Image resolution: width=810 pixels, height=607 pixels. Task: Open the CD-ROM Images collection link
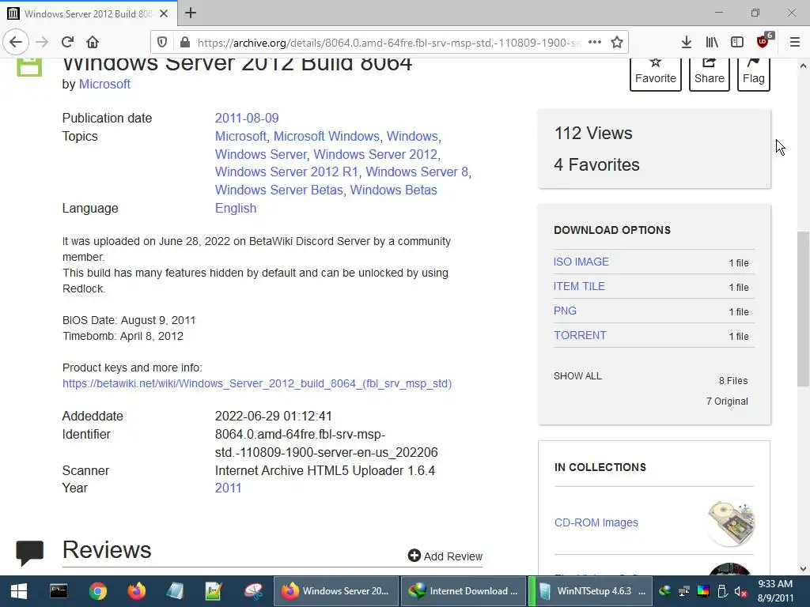click(596, 522)
